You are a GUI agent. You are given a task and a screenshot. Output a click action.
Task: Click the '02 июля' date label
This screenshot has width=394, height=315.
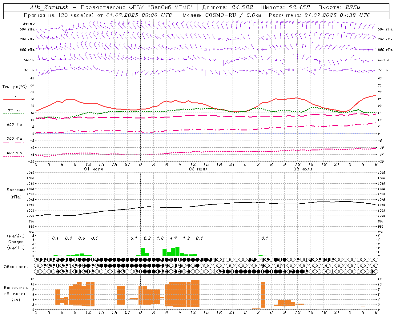tap(198, 169)
